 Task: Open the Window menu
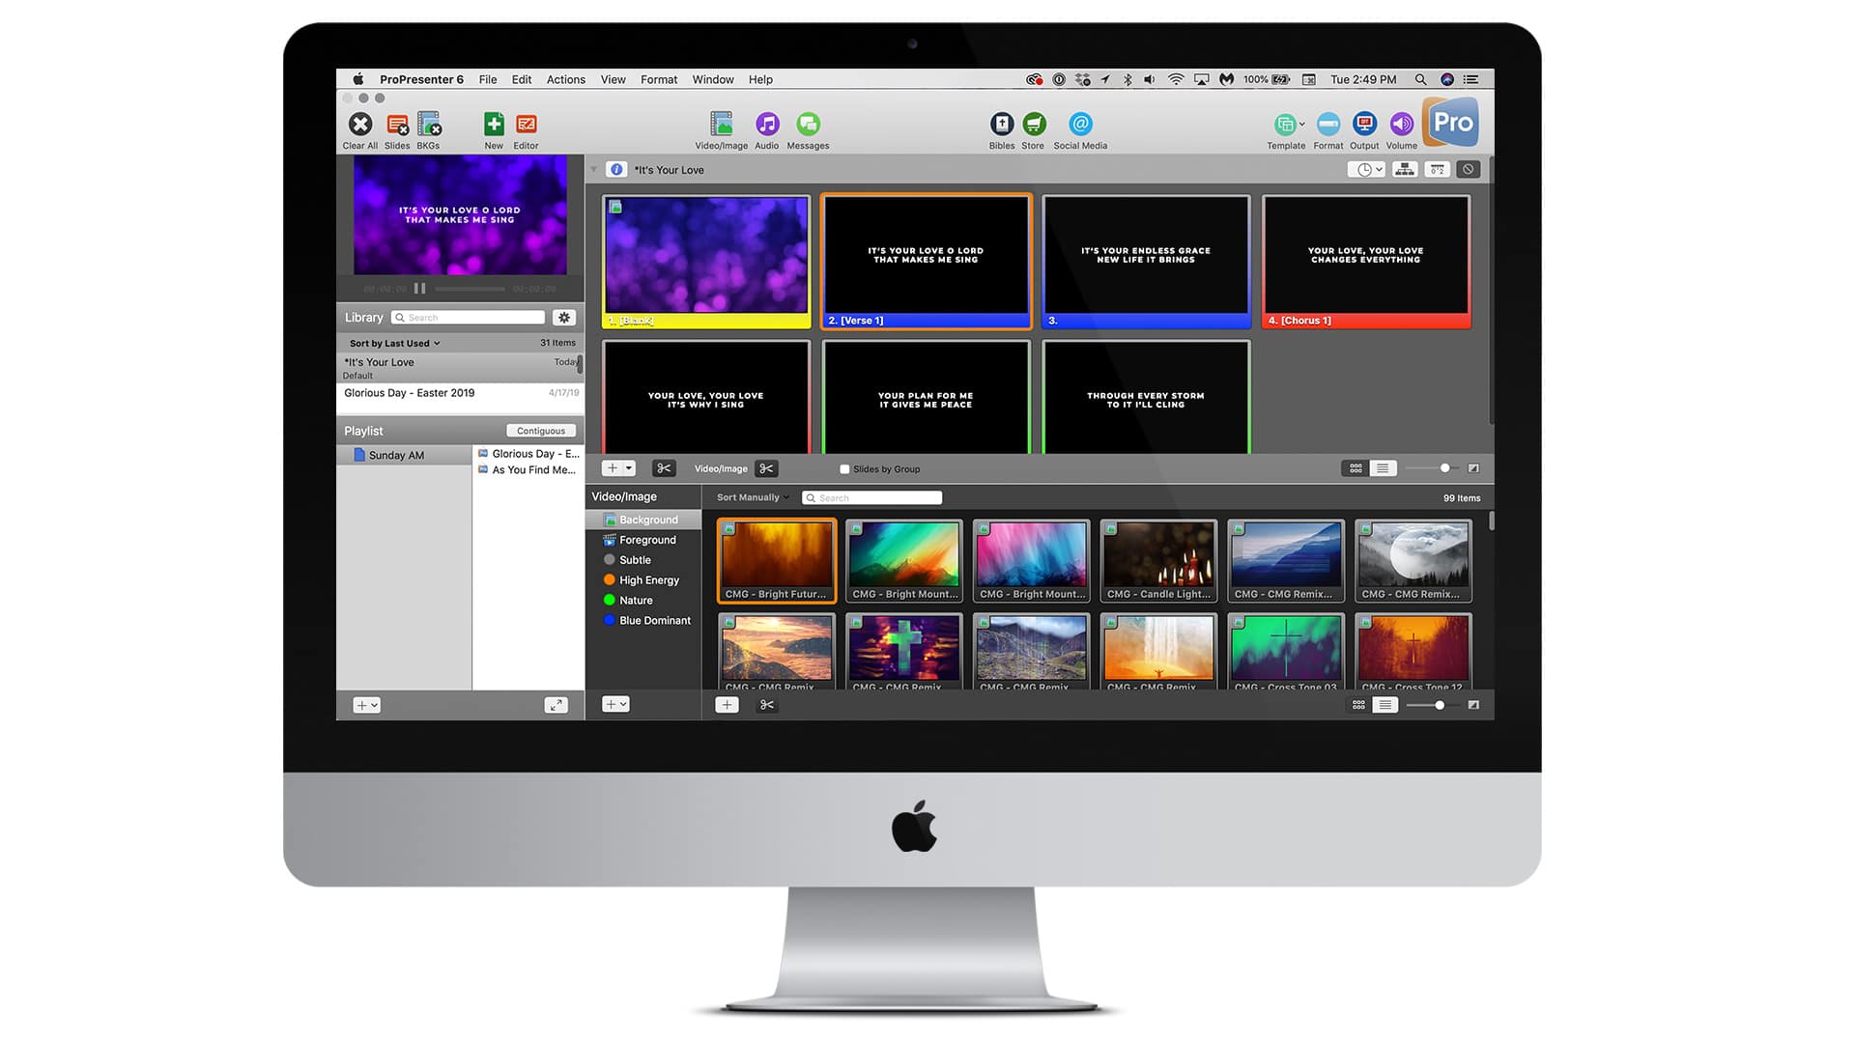(713, 79)
